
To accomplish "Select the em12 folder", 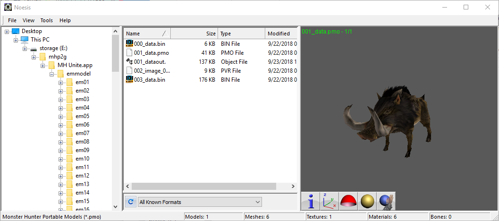I will coord(83,176).
